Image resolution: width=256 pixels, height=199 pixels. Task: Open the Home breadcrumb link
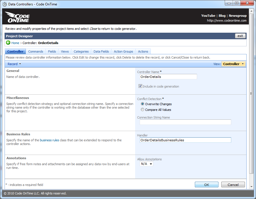click(x=15, y=43)
